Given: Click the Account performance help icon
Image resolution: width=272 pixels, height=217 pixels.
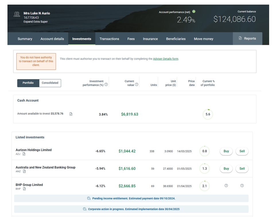Looking at the screenshot, I should coord(194,12).
